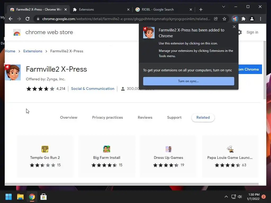
Task: Go to the Home breadcrumb link
Action: coord(10,51)
